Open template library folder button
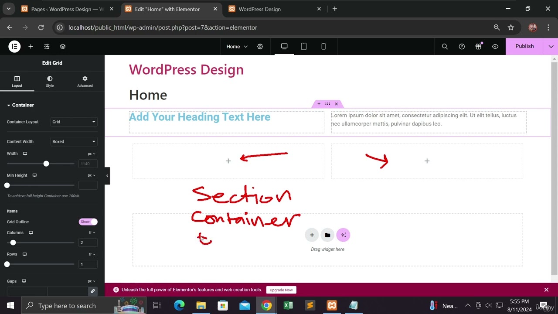The height and width of the screenshot is (314, 558). pos(327,235)
